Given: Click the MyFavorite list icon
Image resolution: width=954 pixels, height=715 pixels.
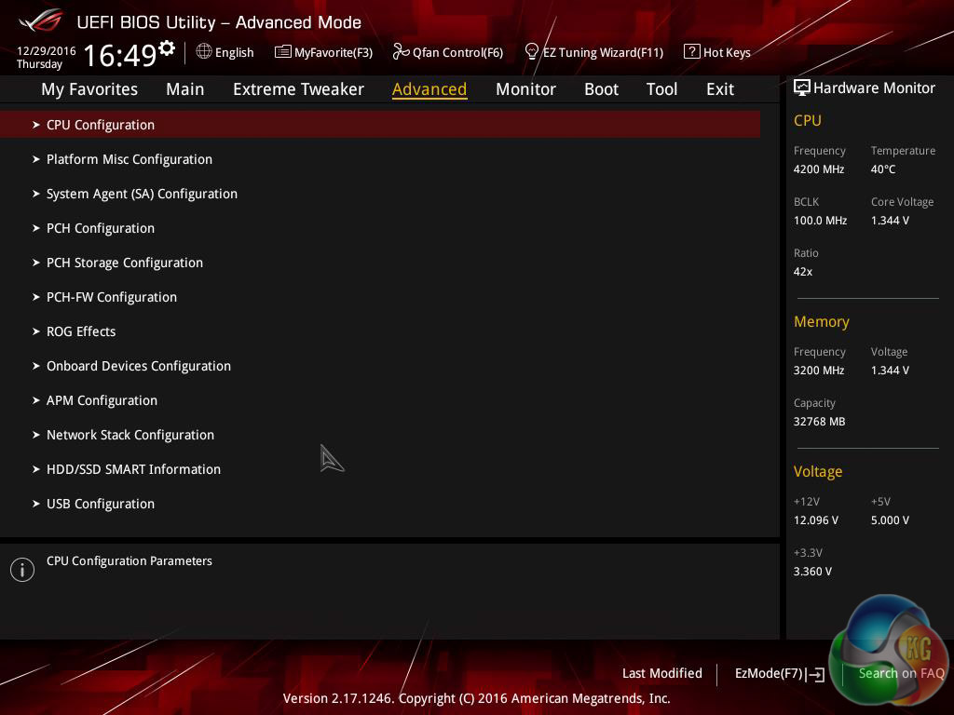Looking at the screenshot, I should (x=282, y=52).
